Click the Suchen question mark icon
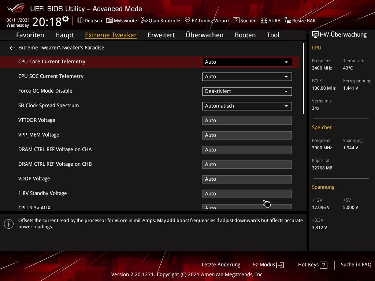This screenshot has width=375, height=281. click(x=236, y=20)
